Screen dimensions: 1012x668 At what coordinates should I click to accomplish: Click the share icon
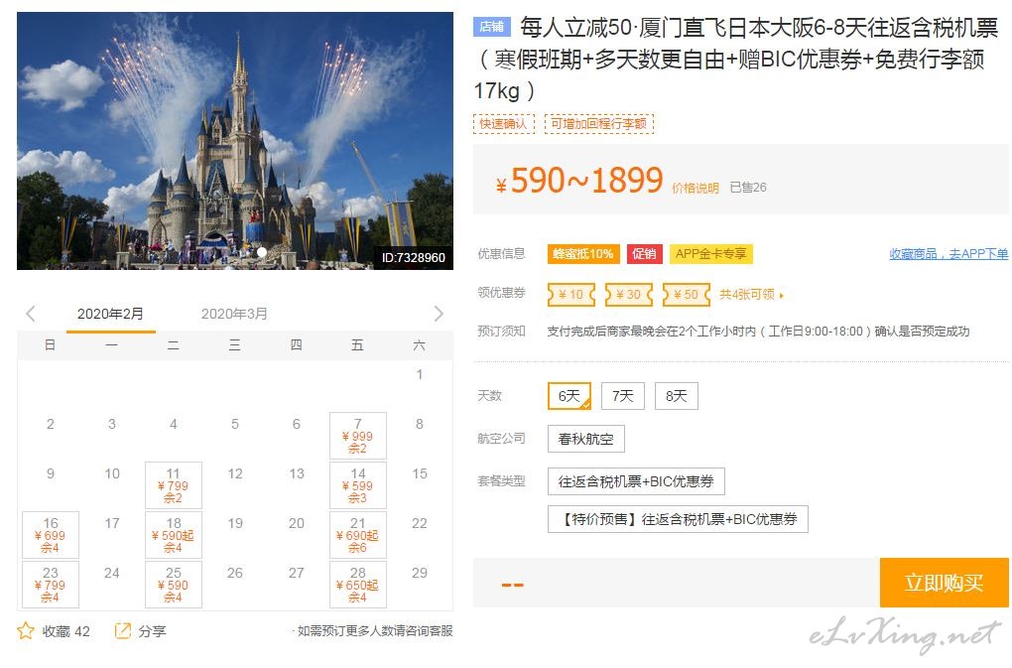coord(122,630)
